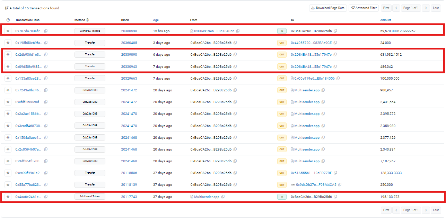
Task: Toggle eye preview for 0x55a77ba823 row
Action: point(8,185)
